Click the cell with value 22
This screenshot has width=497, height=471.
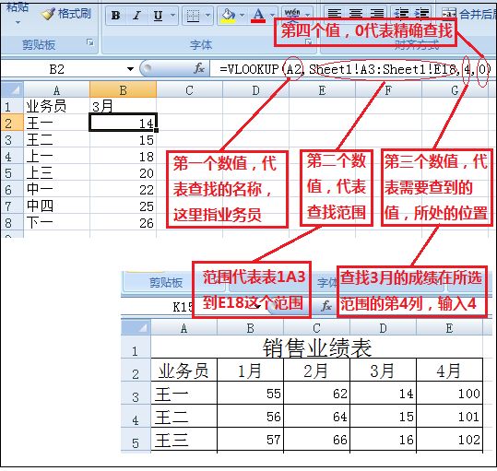click(123, 189)
